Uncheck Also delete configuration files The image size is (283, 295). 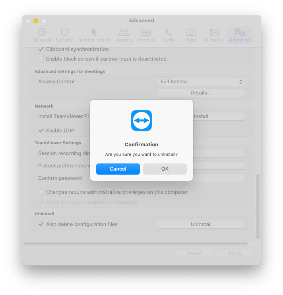click(x=41, y=224)
